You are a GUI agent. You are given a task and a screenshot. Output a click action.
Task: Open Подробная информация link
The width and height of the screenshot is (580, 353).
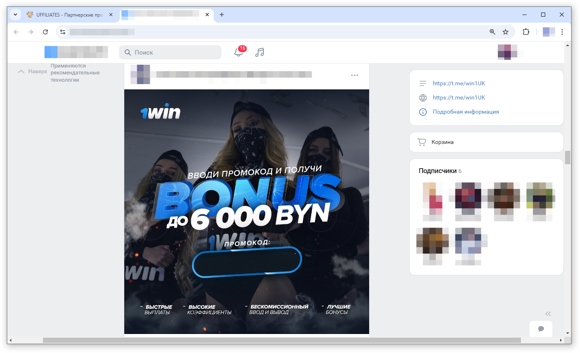(465, 112)
